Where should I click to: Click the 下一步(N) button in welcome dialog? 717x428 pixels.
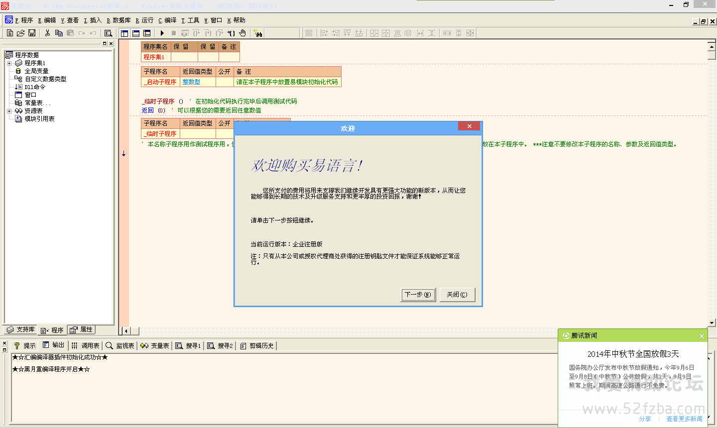pyautogui.click(x=418, y=295)
